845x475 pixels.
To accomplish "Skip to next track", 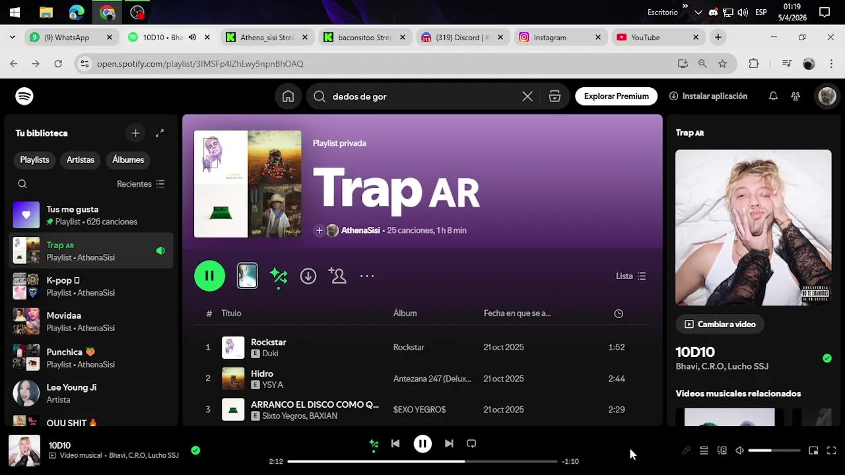I will [x=449, y=444].
